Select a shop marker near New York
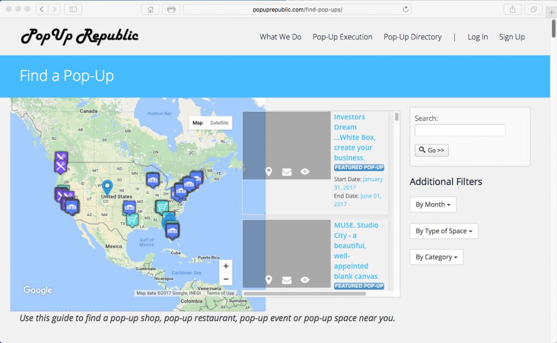The width and height of the screenshot is (557, 343). pos(188,185)
